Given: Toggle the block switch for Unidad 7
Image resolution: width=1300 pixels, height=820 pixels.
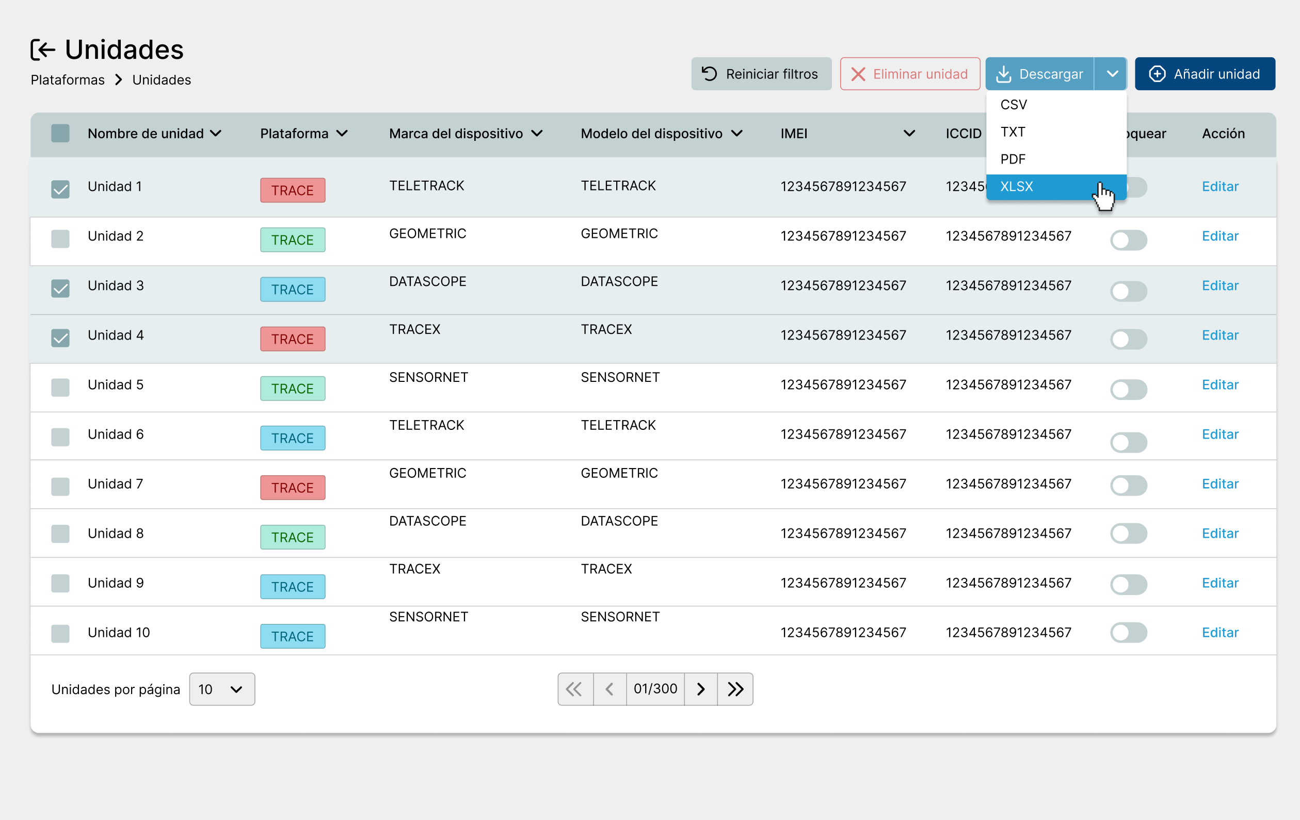Looking at the screenshot, I should click(1128, 485).
